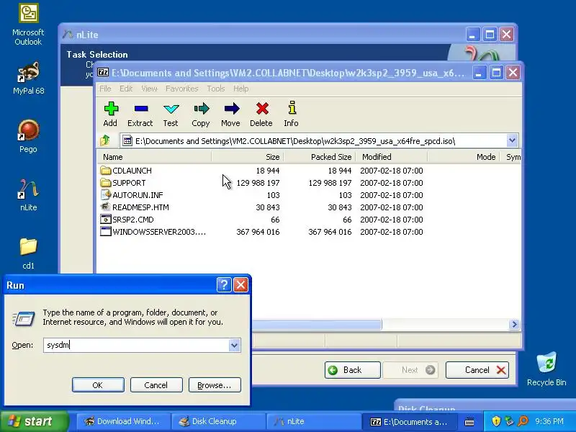
Task: Click the Test toolbar icon
Action: pos(171,109)
